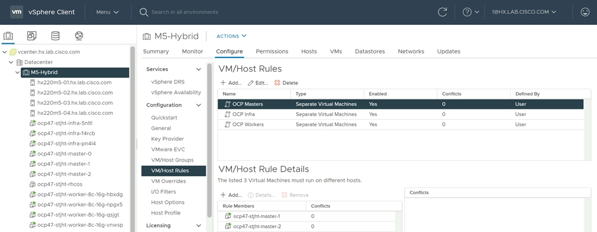Select the OCP Workers rule row
This screenshot has width=597, height=232.
[401, 124]
